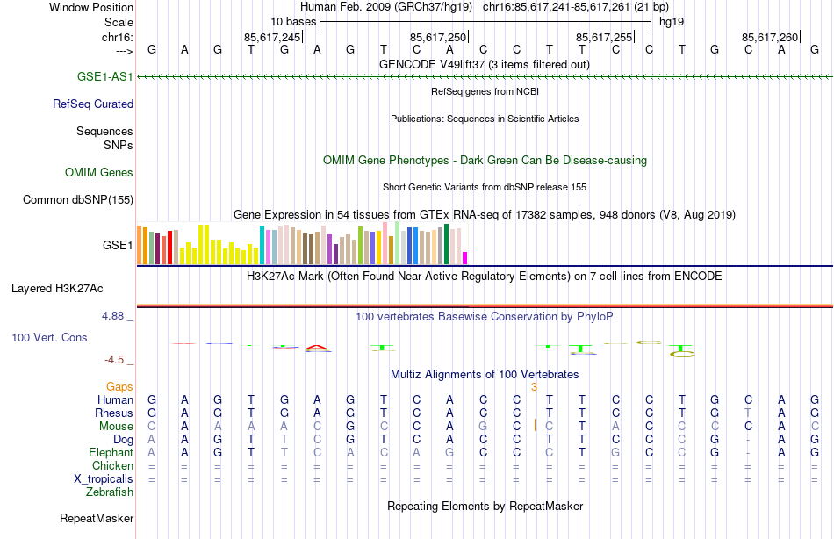This screenshot has width=834, height=539.
Task: Open the RefSeq Curated track label
Action: (x=92, y=104)
